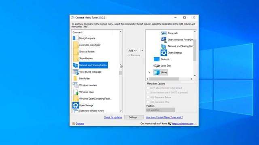
Task: Click the Navigation pane command icon
Action: click(x=76, y=38)
